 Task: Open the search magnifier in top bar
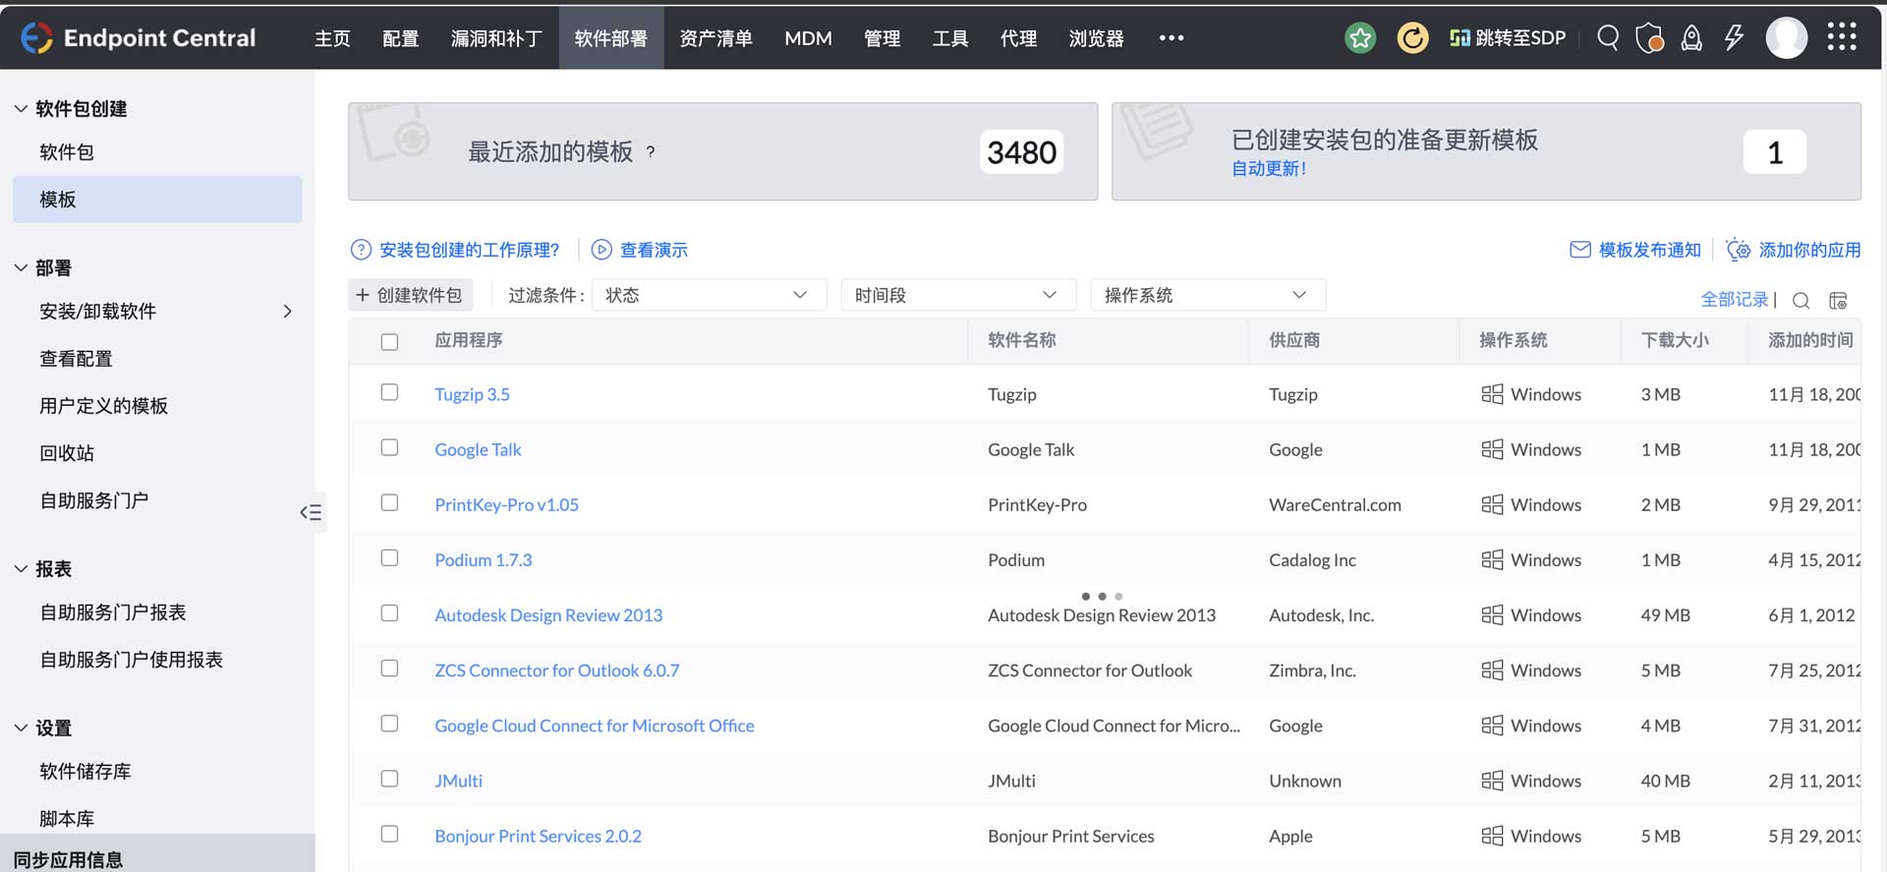tap(1608, 38)
